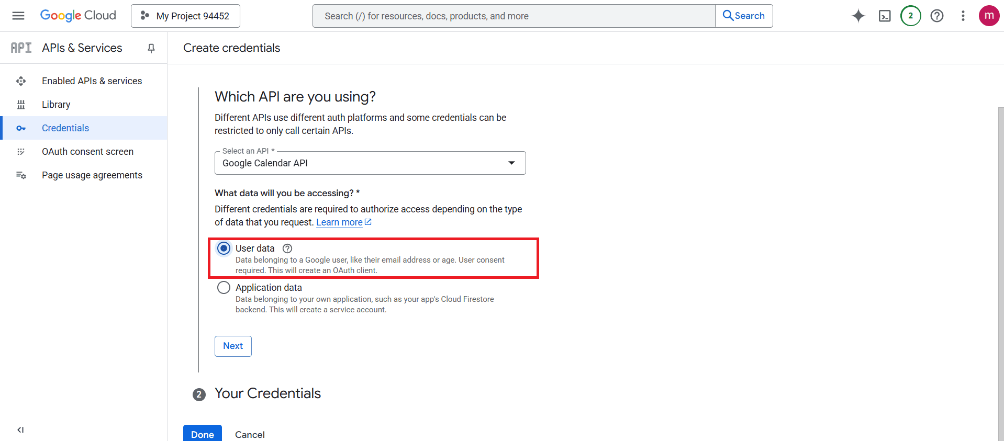1004x441 pixels.
Task: Pin the APIs & Services menu
Action: (x=151, y=48)
